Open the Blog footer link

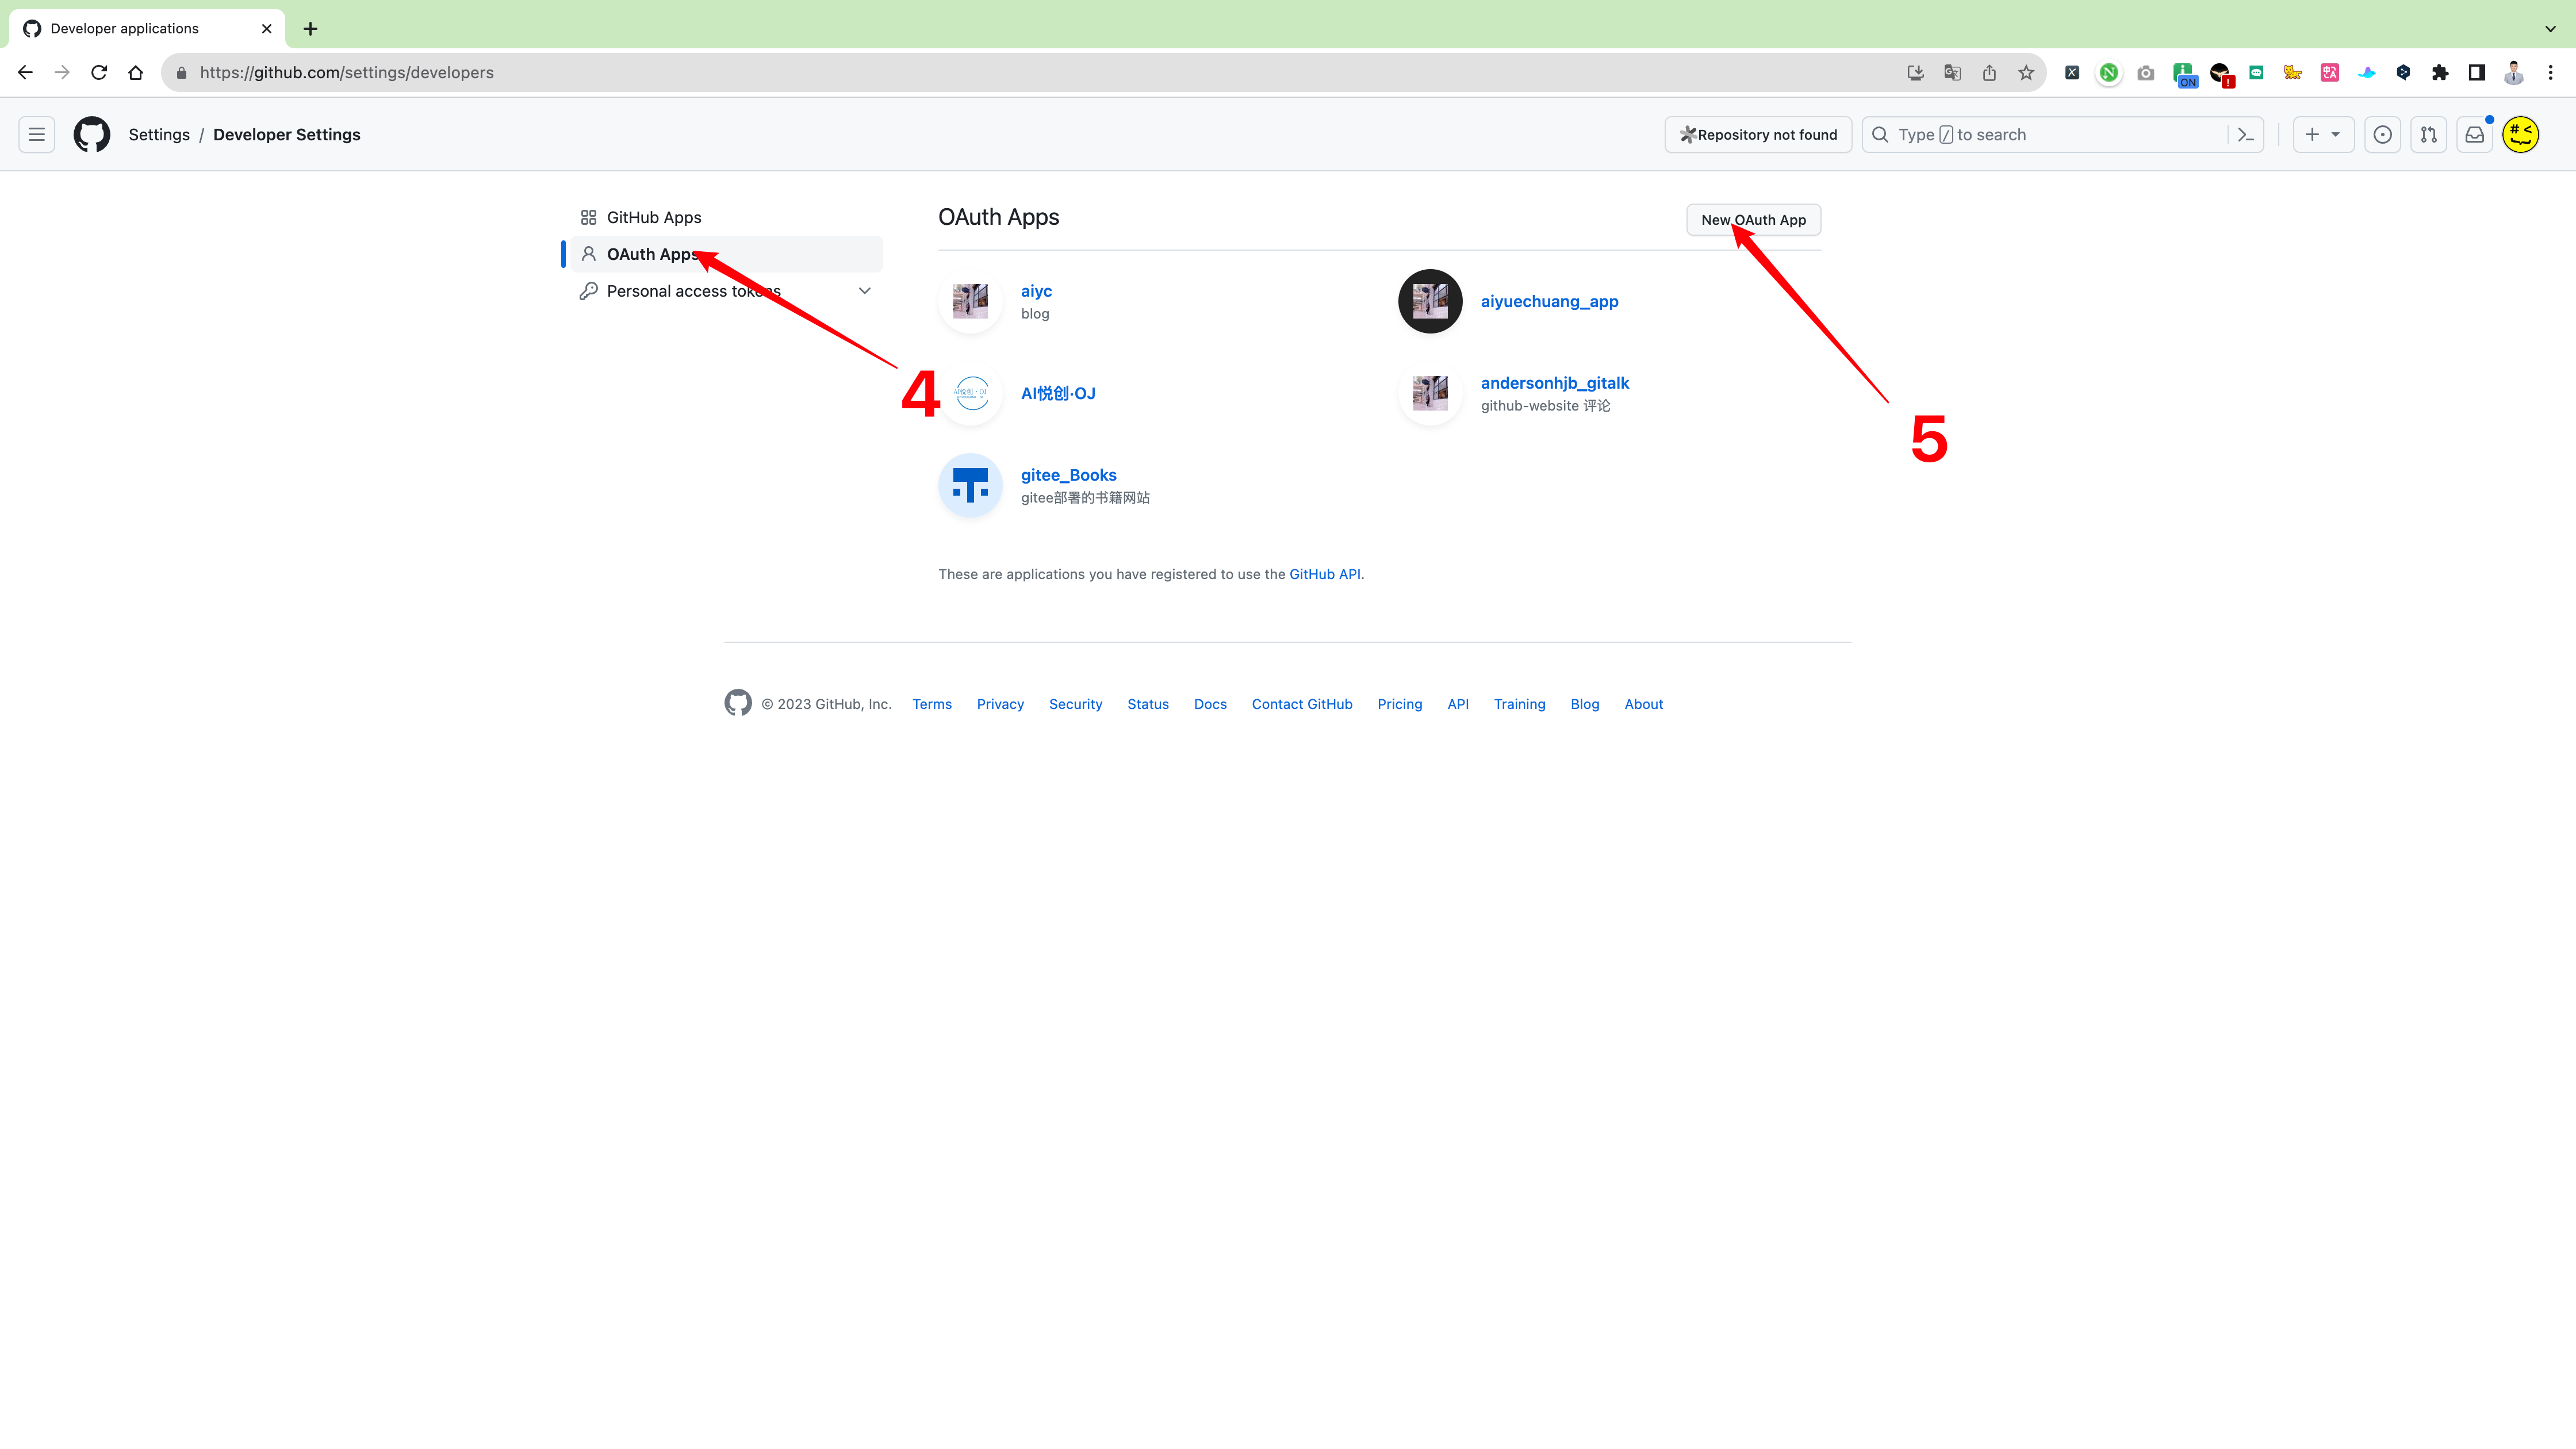click(1585, 704)
